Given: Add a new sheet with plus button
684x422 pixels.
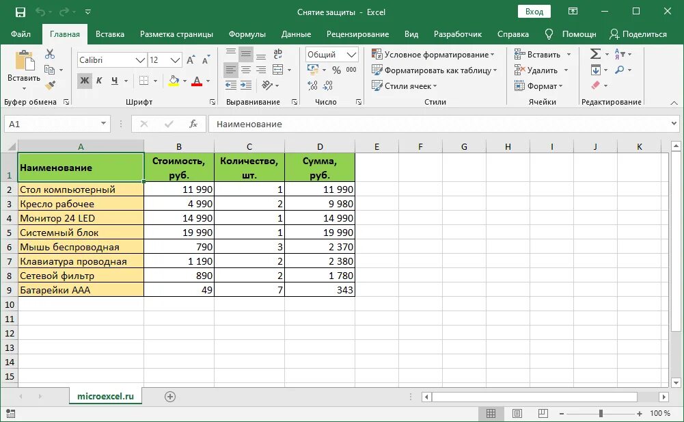Looking at the screenshot, I should [170, 397].
